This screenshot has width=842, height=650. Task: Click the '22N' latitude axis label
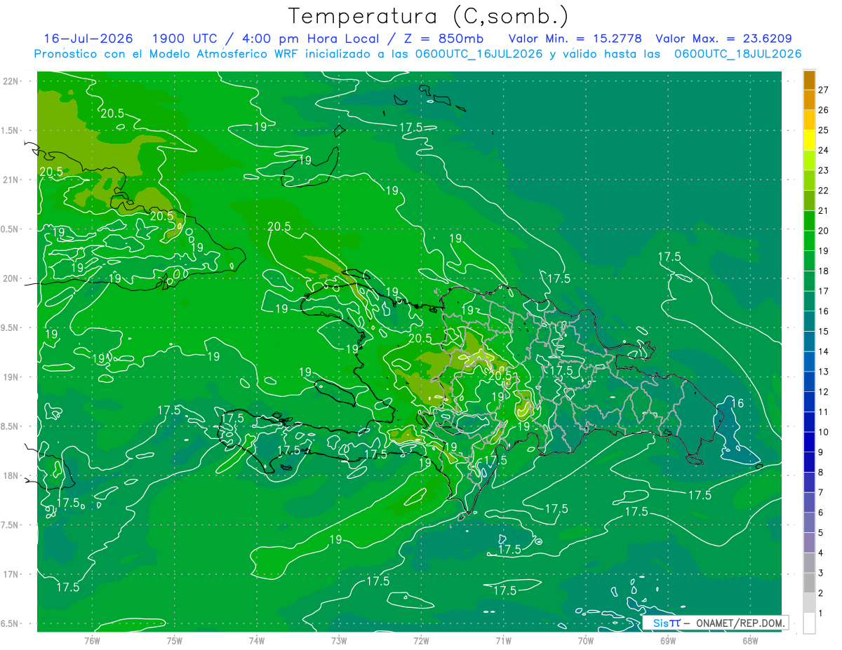tap(11, 81)
